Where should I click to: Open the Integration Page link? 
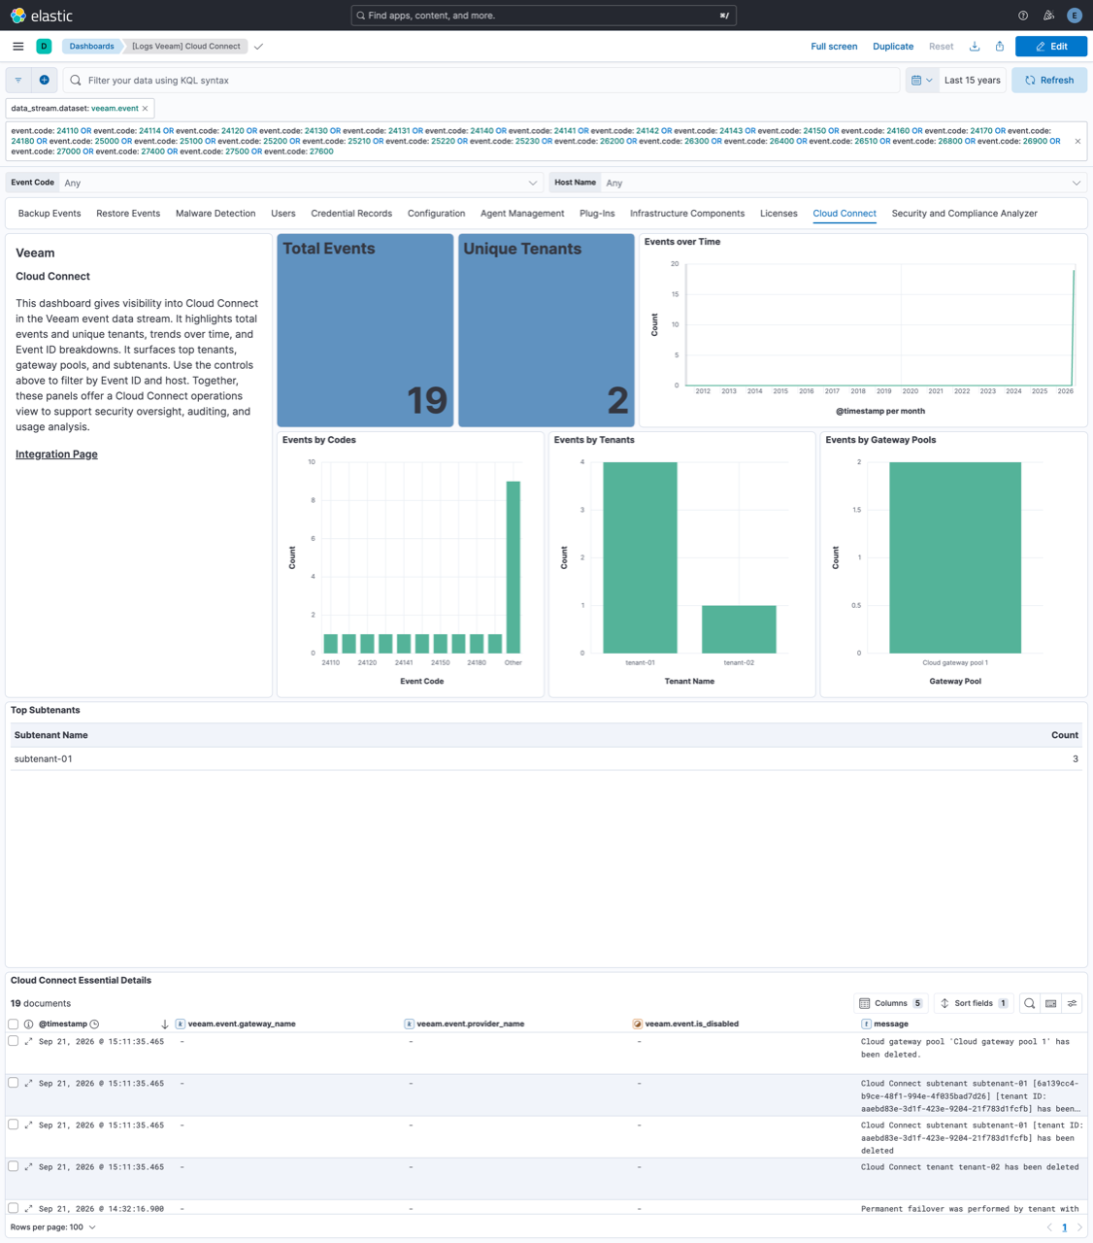tap(56, 454)
